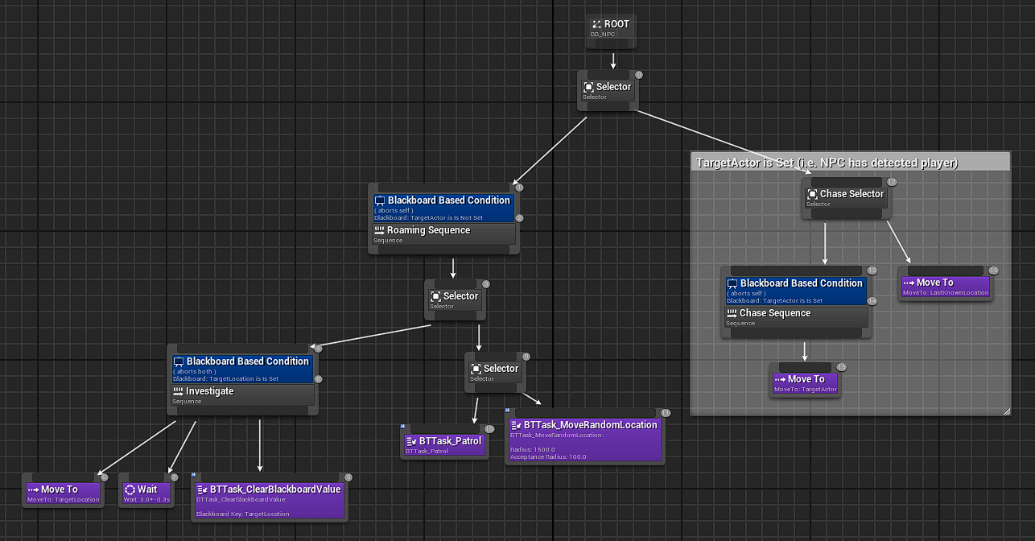Image resolution: width=1035 pixels, height=541 pixels.
Task: Select the 'TargetActor is Is Not Set' decorator
Action: tap(443, 208)
